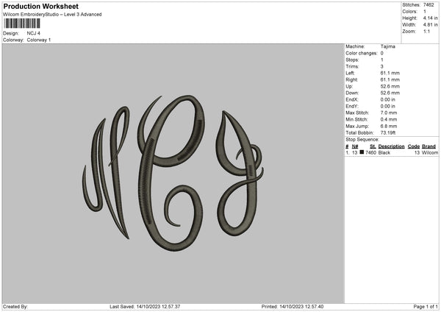Screen dimensions: 441x312
Task: Click the Up value 52.6 mm
Action: [x=390, y=86]
